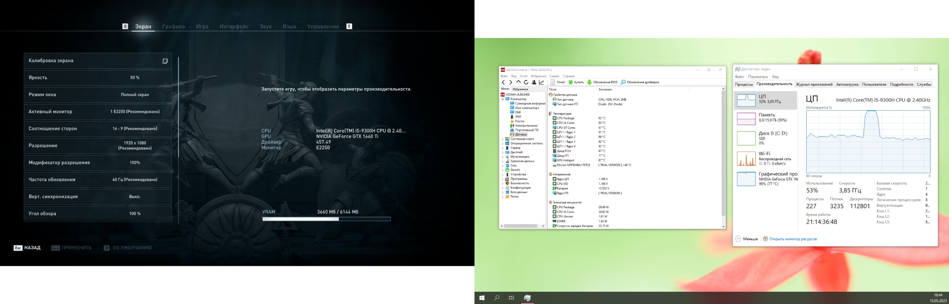The height and width of the screenshot is (304, 949).
Task: Open Параметры menu in Task Manager
Action: click(758, 77)
